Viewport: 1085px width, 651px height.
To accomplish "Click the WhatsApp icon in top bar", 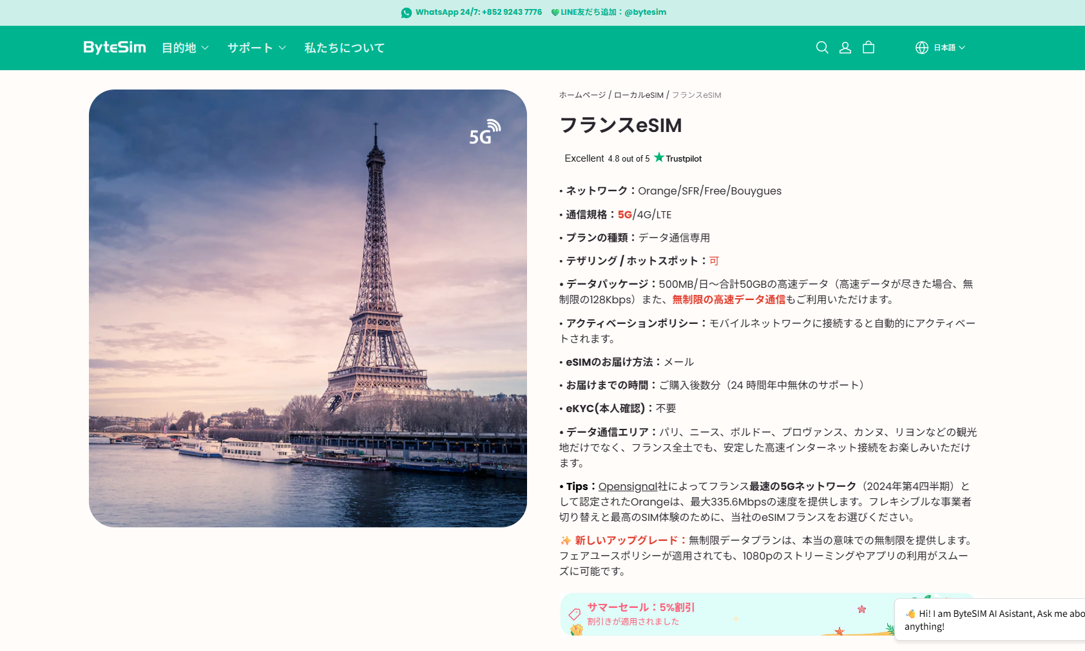I will point(407,12).
